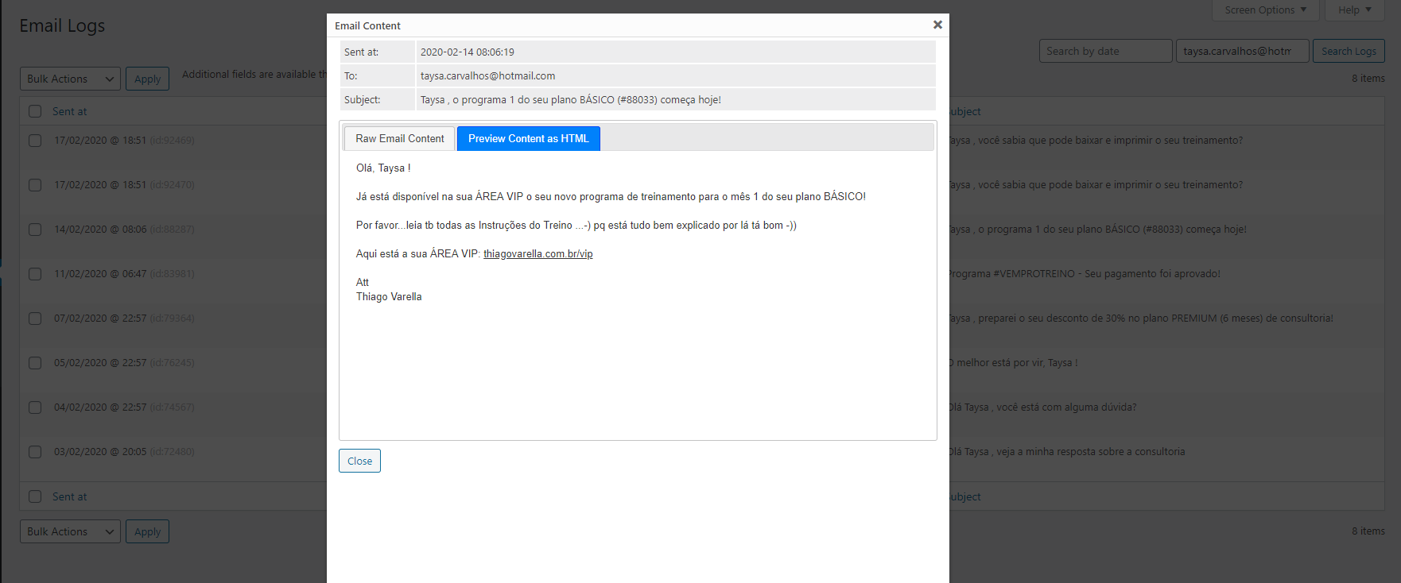Click the dialog's Sent at value 2020-02-14 08:06:19

[x=468, y=52]
